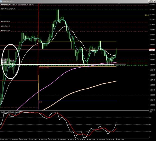Viewport: 156px width, 141px height.
Task: Click the '16 Jan 13:00' time axis label
Action: pyautogui.click(x=101, y=139)
